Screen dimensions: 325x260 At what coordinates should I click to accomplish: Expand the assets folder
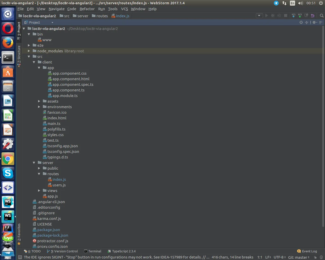tap(39, 101)
